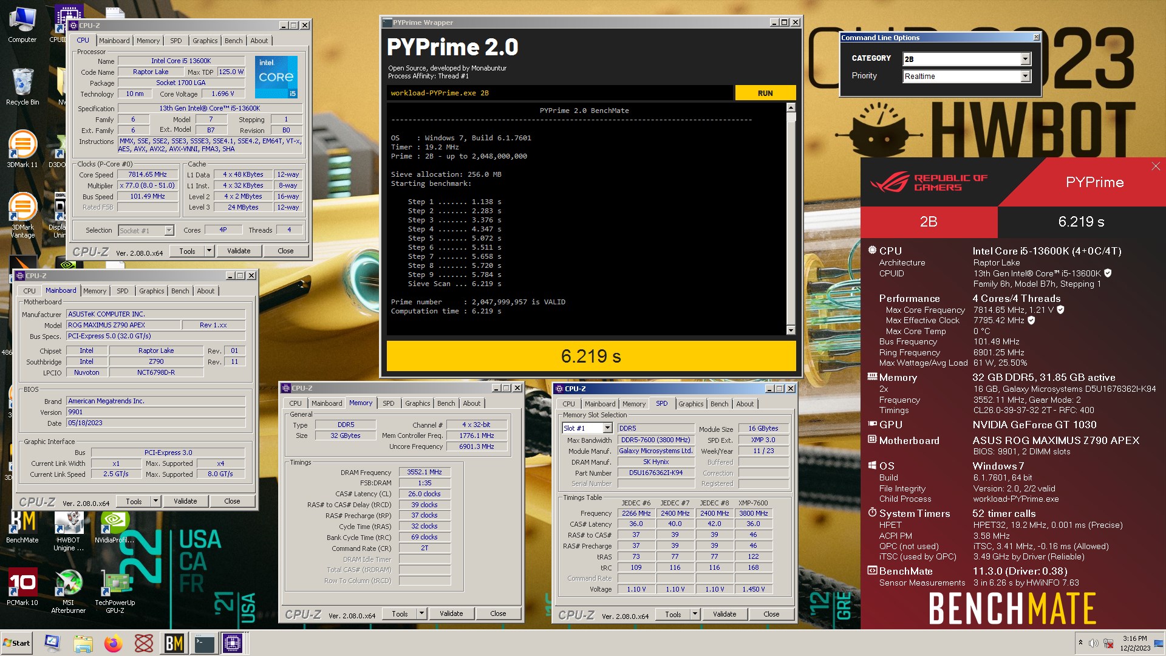1166x656 pixels.
Task: Select SPD tab in Memory CPU-Z window
Action: (389, 403)
